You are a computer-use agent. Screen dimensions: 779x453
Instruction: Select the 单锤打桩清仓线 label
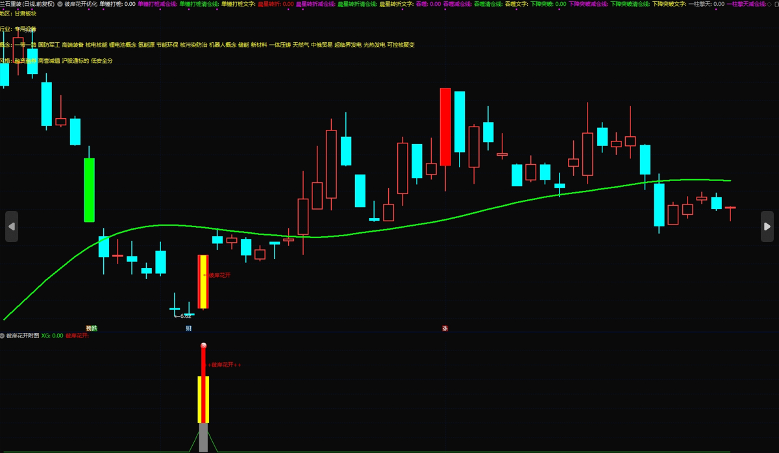[x=199, y=4]
